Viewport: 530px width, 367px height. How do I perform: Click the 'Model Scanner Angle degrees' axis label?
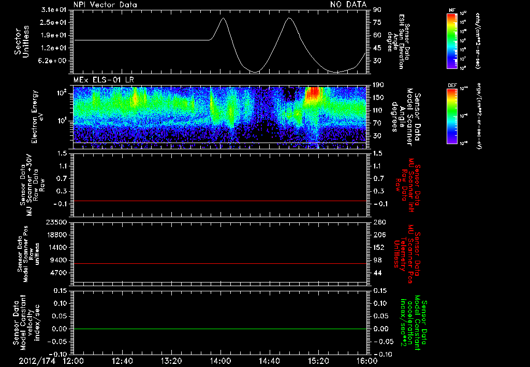point(406,117)
